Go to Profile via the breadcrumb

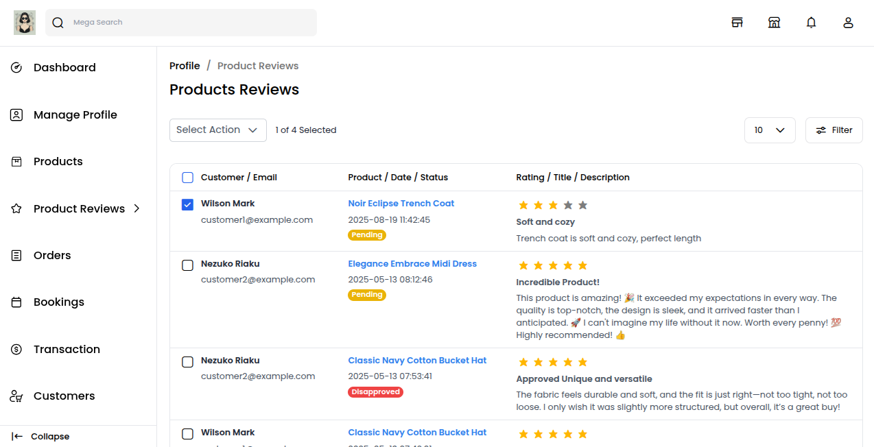(x=185, y=65)
